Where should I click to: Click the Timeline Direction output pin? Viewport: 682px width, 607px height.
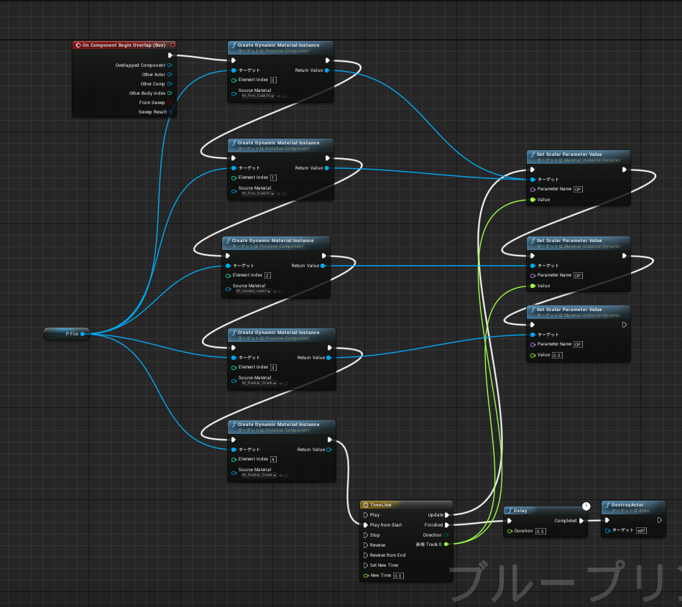pyautogui.click(x=446, y=535)
